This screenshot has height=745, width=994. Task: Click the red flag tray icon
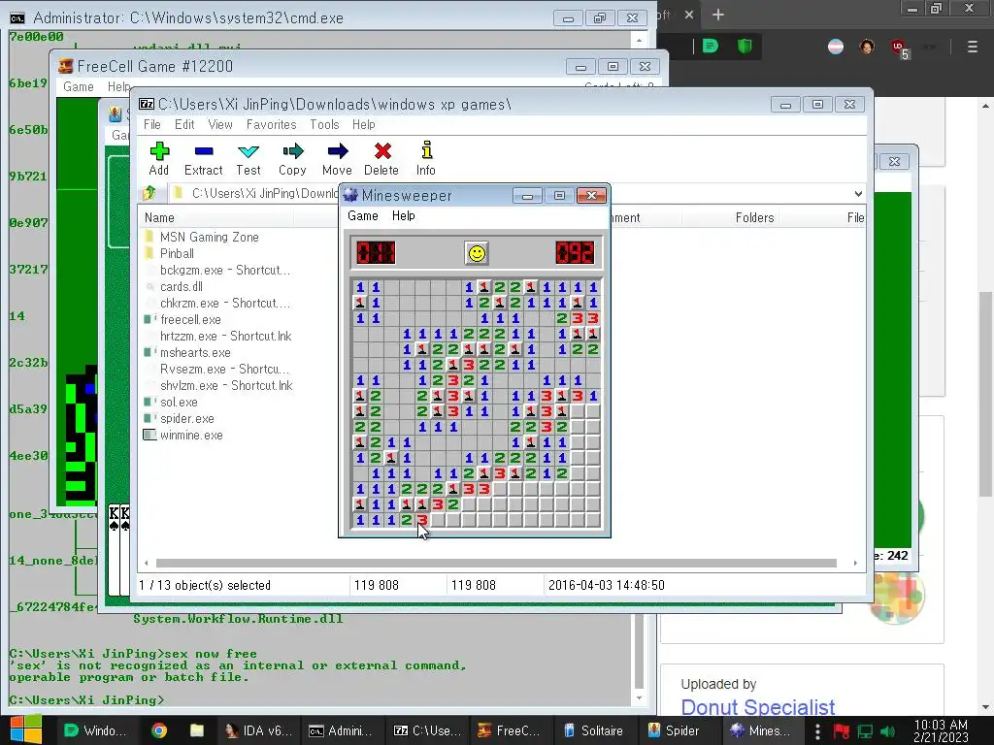tap(842, 732)
